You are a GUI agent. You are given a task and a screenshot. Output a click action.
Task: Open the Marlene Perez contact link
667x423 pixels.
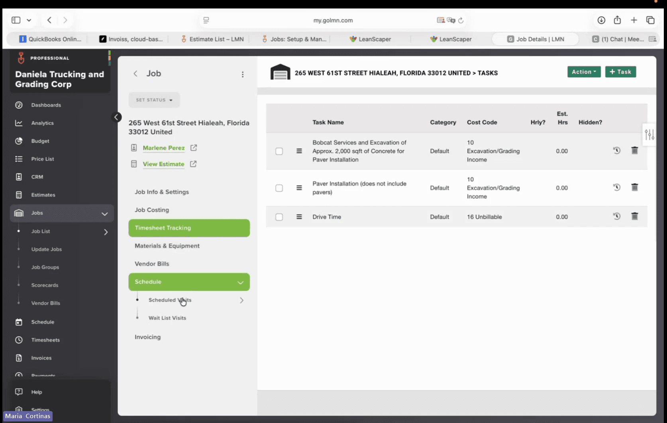(x=164, y=148)
